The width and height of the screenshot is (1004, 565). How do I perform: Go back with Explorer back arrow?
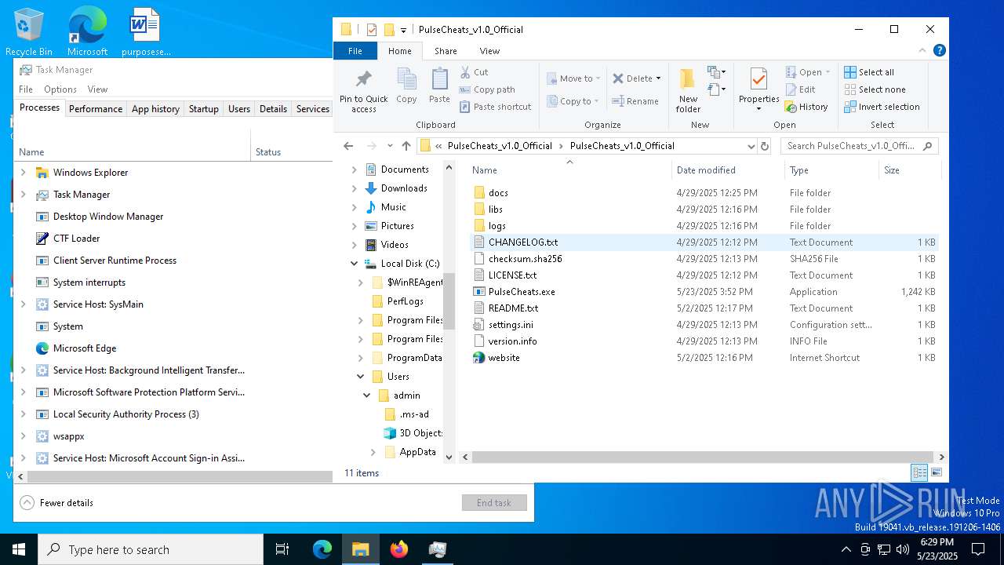349,146
